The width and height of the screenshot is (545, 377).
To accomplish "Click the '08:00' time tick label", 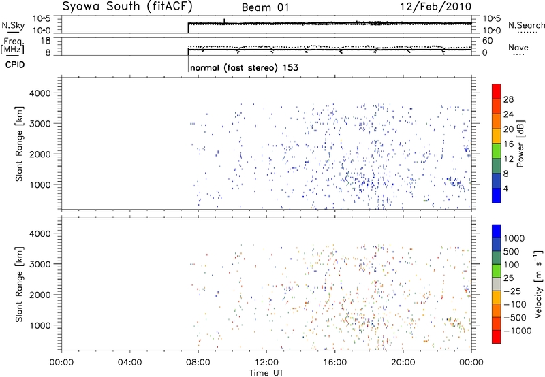I will tap(198, 363).
